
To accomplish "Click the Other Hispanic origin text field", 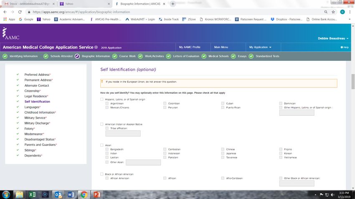I will point(297,112).
